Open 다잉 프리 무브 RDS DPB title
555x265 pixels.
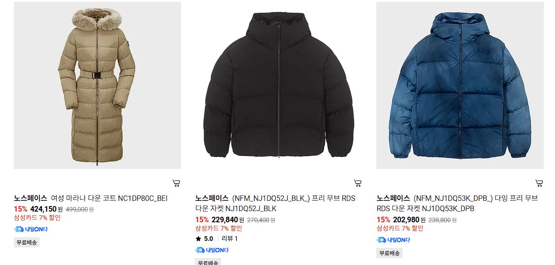tap(457, 203)
